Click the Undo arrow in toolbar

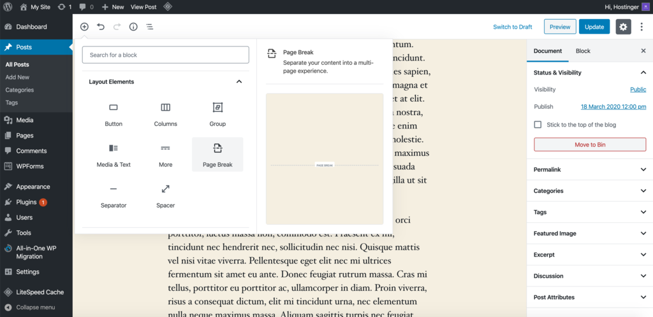pyautogui.click(x=101, y=27)
